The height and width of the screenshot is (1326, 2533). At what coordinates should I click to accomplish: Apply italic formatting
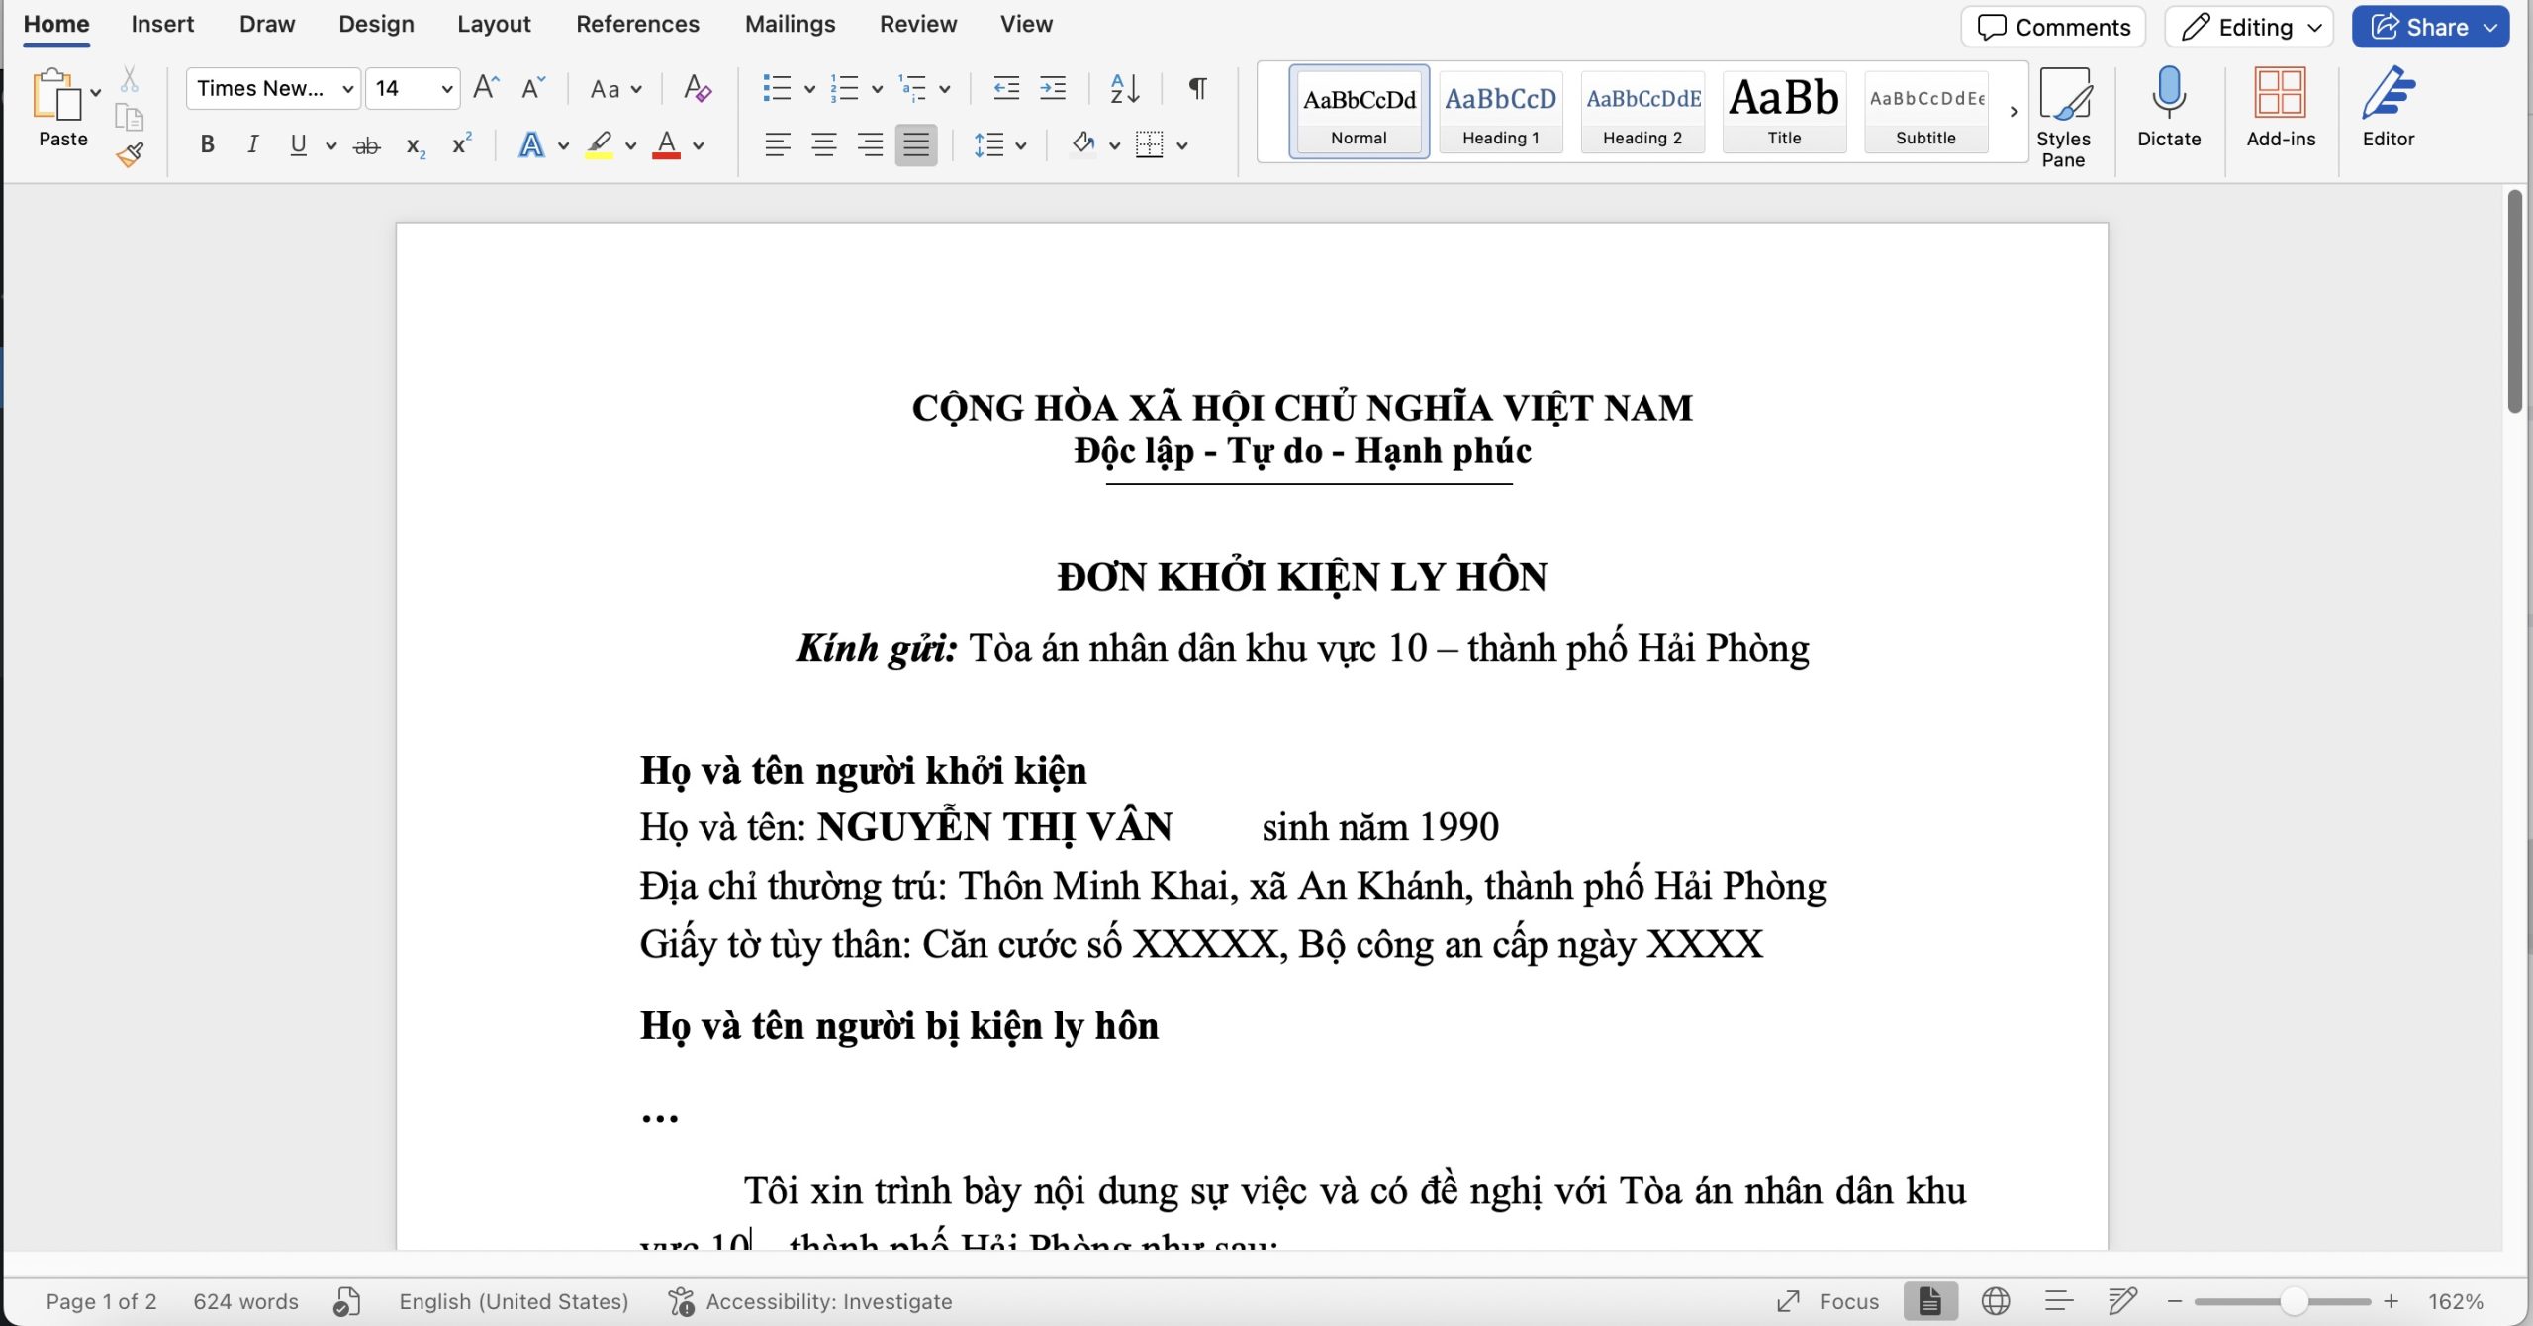(252, 144)
